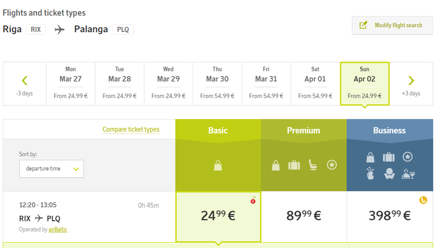439x248 pixels.
Task: Click the seat icon under Premium
Action: [x=313, y=165]
